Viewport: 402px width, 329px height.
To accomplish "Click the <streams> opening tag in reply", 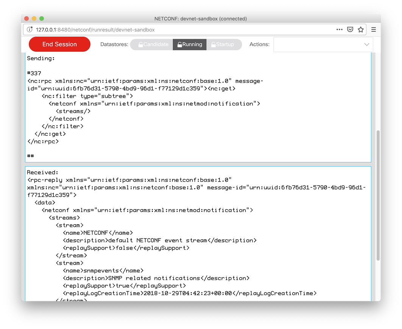I will click(x=64, y=218).
